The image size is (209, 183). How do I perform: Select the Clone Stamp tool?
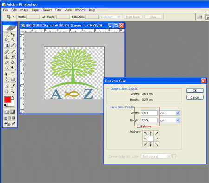point(7,57)
